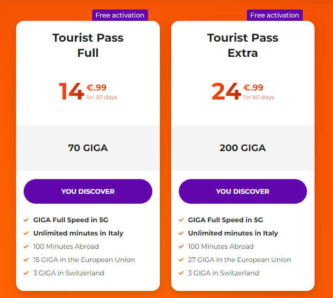Click checkmark beside Unlimited minutes in Full plan
The image size is (333, 298).
click(26, 233)
